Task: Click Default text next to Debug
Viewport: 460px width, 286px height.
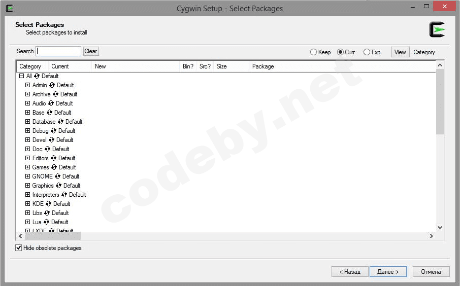Action: point(67,130)
